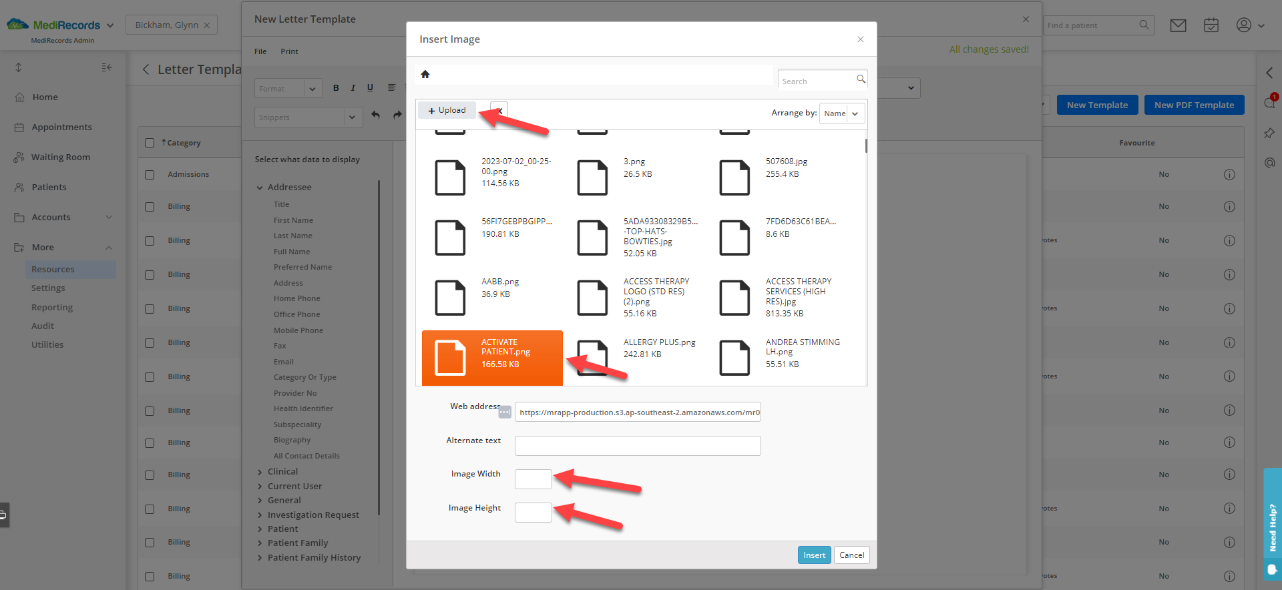1282x590 pixels.
Task: Click the Web address input field
Action: click(x=638, y=412)
